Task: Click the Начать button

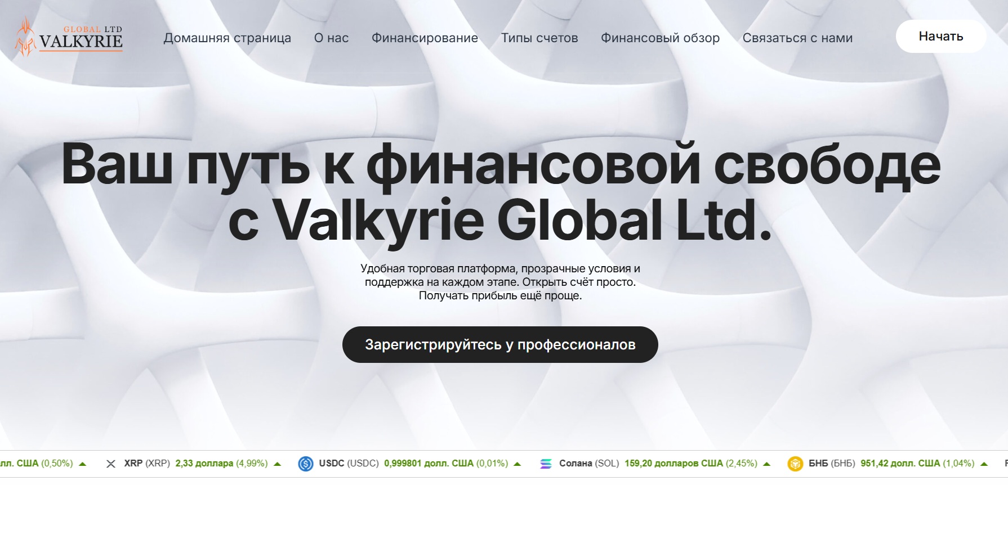Action: tap(940, 36)
